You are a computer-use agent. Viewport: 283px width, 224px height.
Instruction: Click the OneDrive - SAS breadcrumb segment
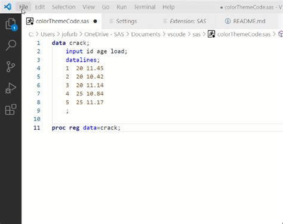[104, 34]
